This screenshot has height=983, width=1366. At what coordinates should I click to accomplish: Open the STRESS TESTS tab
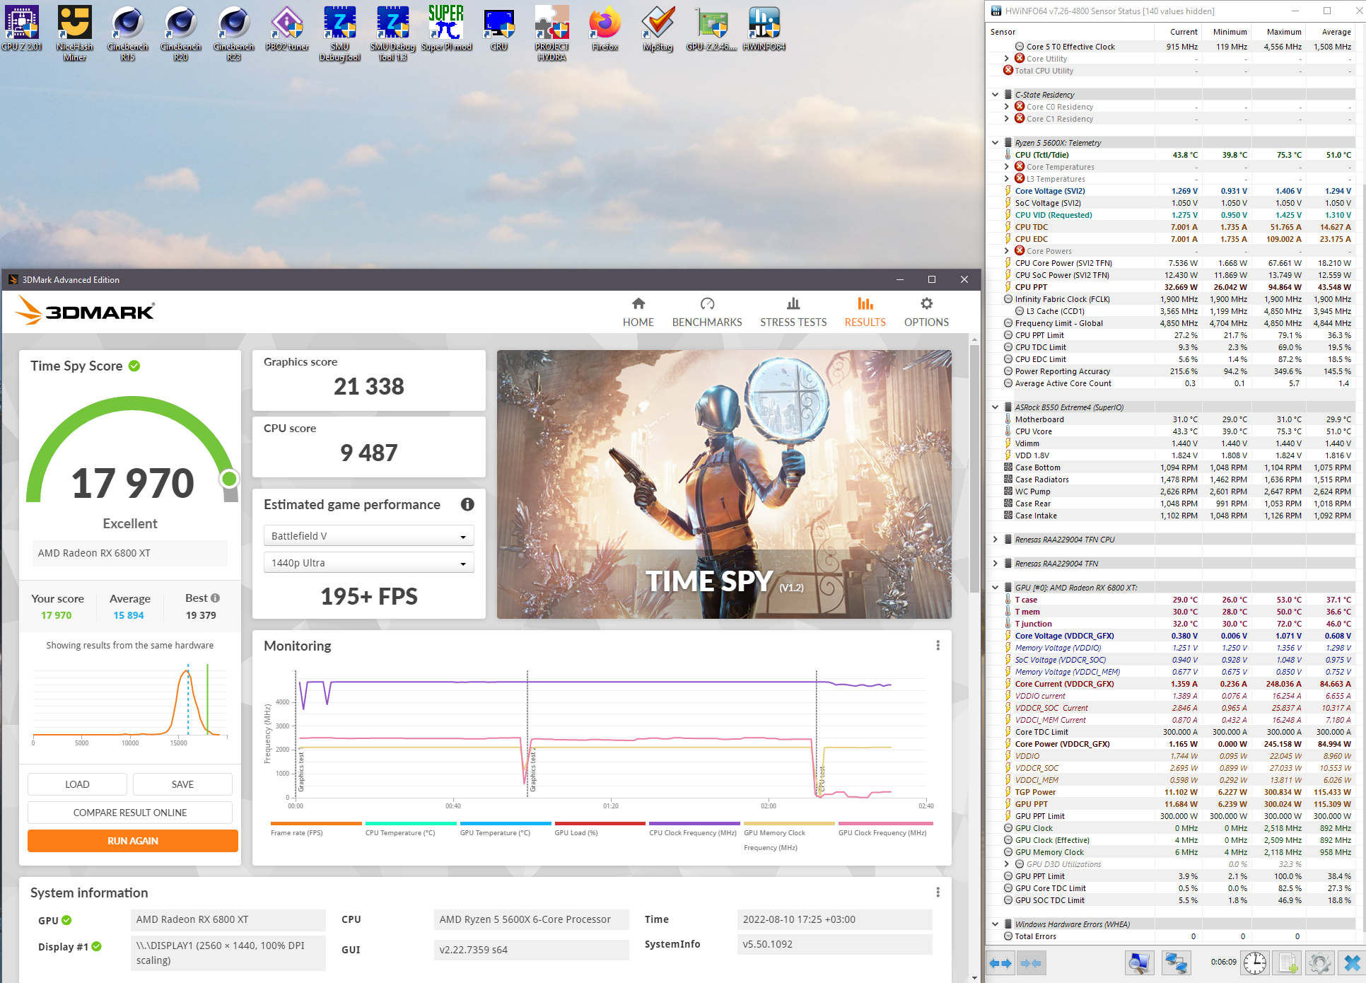pyautogui.click(x=793, y=313)
